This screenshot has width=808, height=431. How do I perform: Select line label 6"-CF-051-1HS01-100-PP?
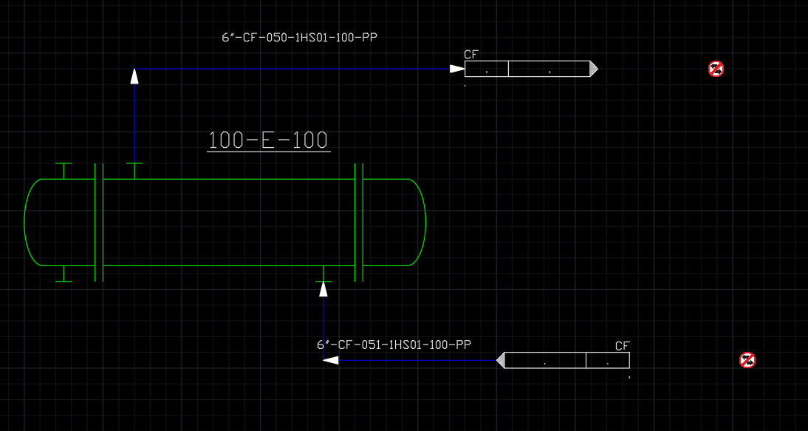tap(394, 345)
